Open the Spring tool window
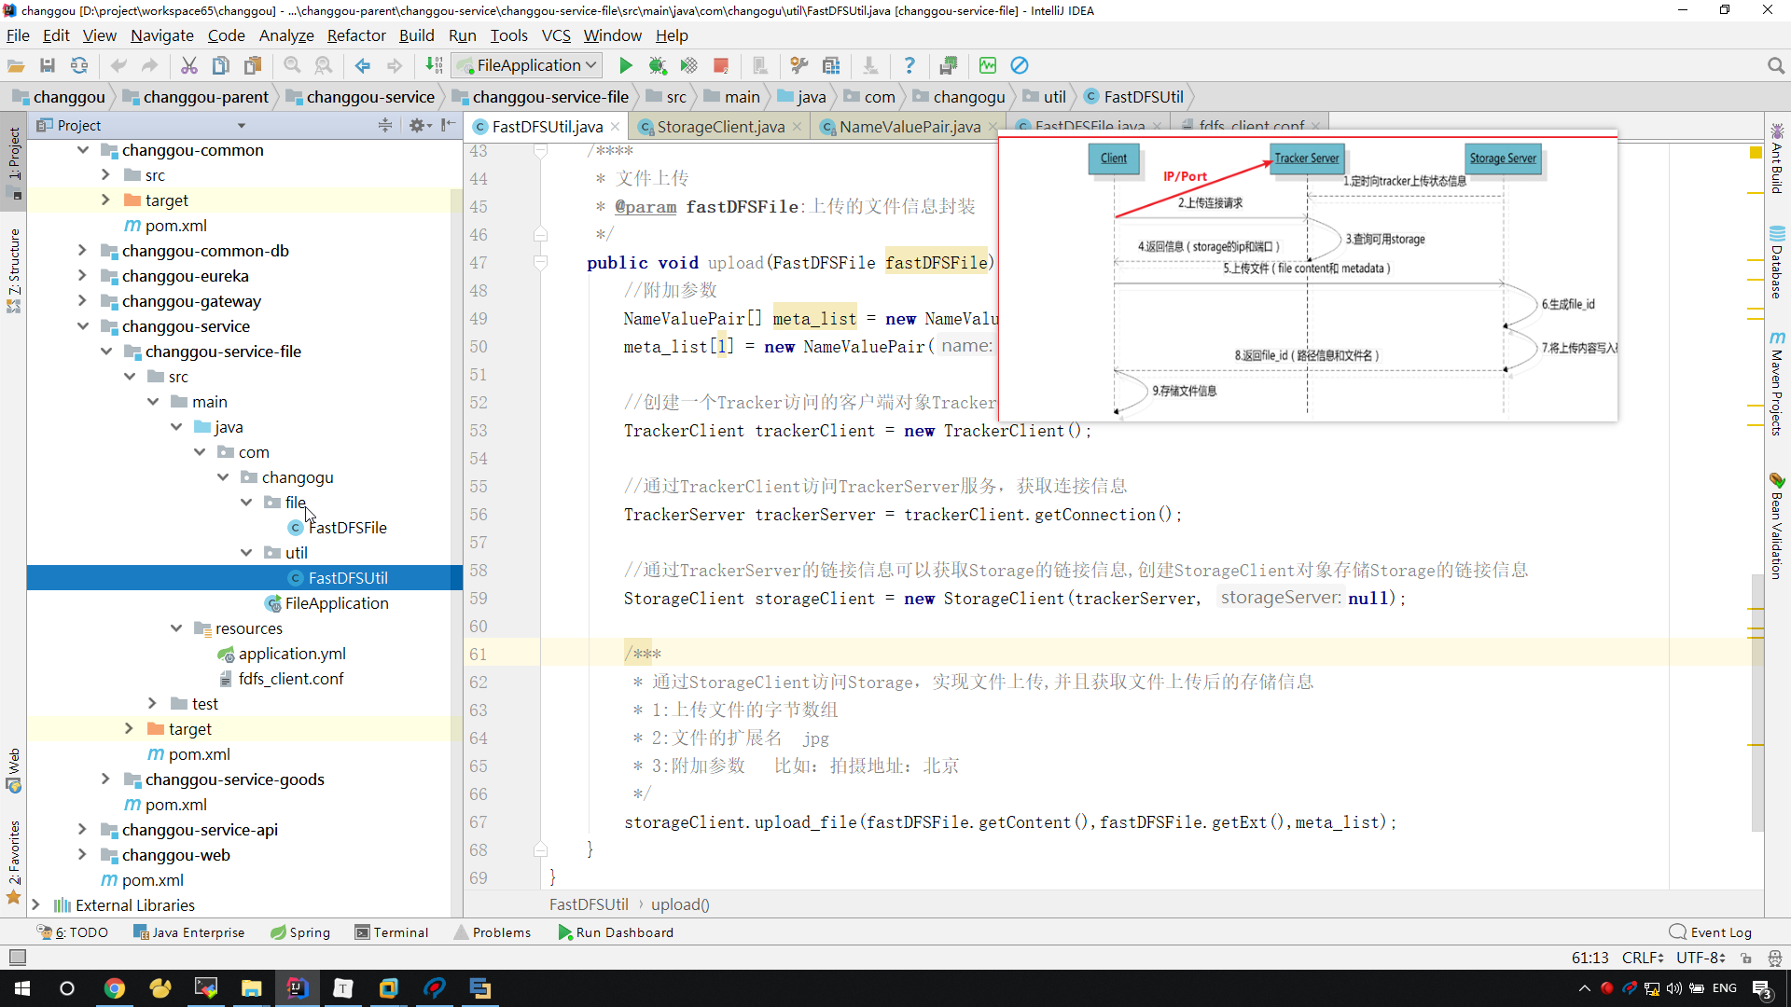Image resolution: width=1791 pixels, height=1007 pixels. (x=300, y=932)
